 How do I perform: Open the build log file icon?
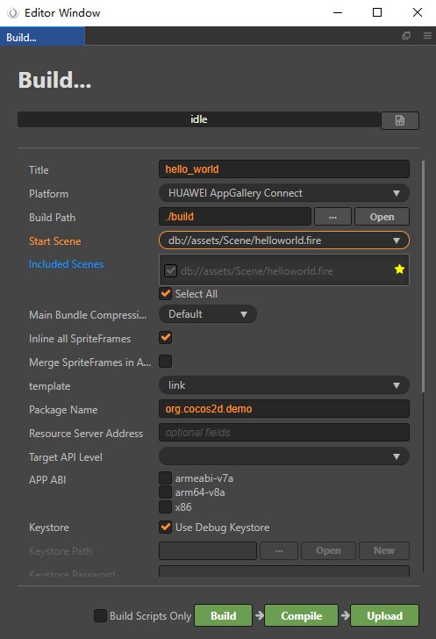coord(400,120)
